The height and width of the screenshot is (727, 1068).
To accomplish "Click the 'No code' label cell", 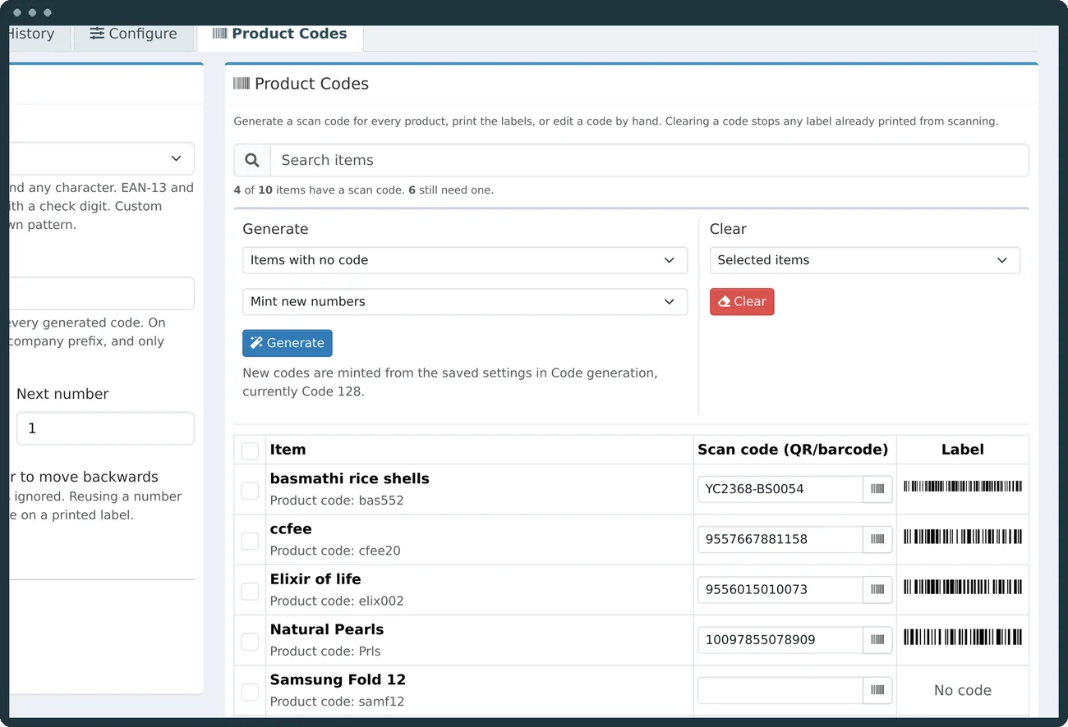I will tap(963, 691).
